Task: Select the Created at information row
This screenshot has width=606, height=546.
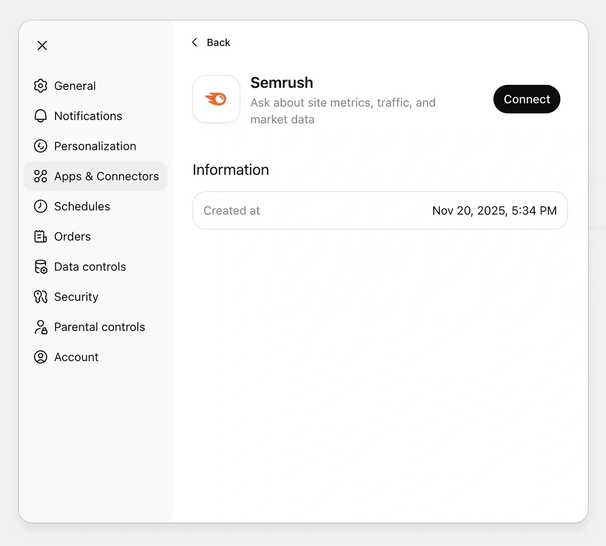Action: pyautogui.click(x=380, y=211)
